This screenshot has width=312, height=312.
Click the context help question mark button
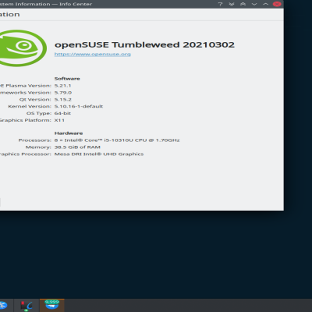[220, 4]
